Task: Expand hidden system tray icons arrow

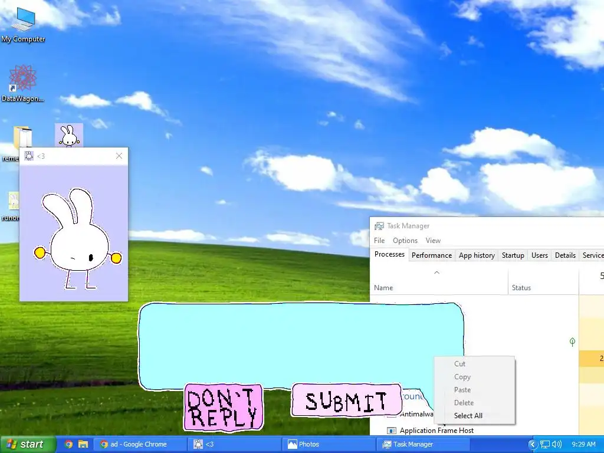Action: pos(533,445)
